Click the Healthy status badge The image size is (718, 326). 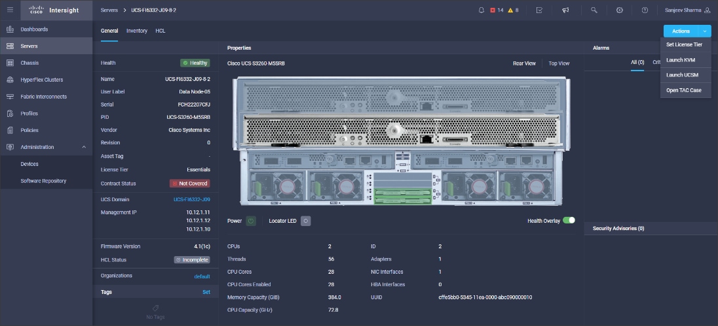(x=195, y=63)
